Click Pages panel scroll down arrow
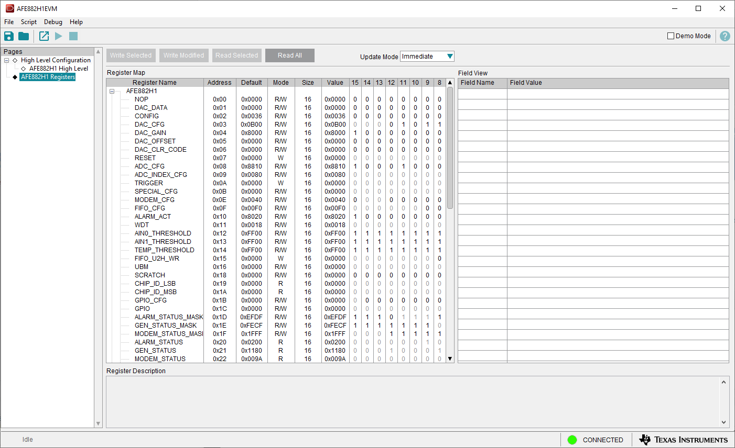 pos(98,424)
